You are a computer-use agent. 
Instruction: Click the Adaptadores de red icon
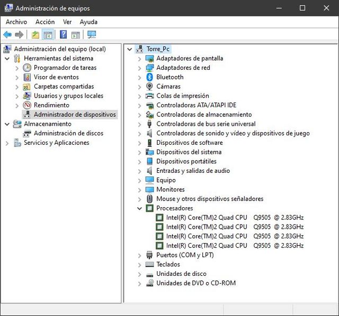(149, 68)
